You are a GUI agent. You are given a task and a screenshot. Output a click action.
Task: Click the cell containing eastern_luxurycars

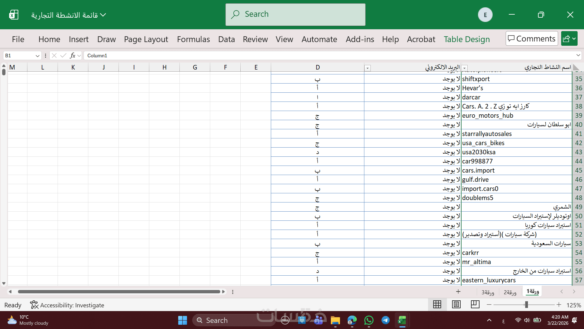pyautogui.click(x=517, y=280)
